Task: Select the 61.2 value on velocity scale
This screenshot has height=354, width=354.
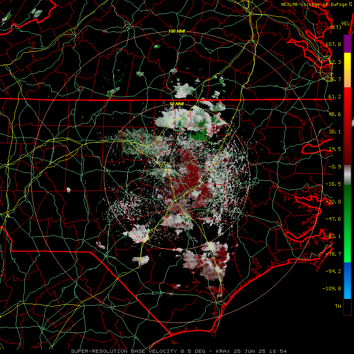Action: (335, 97)
